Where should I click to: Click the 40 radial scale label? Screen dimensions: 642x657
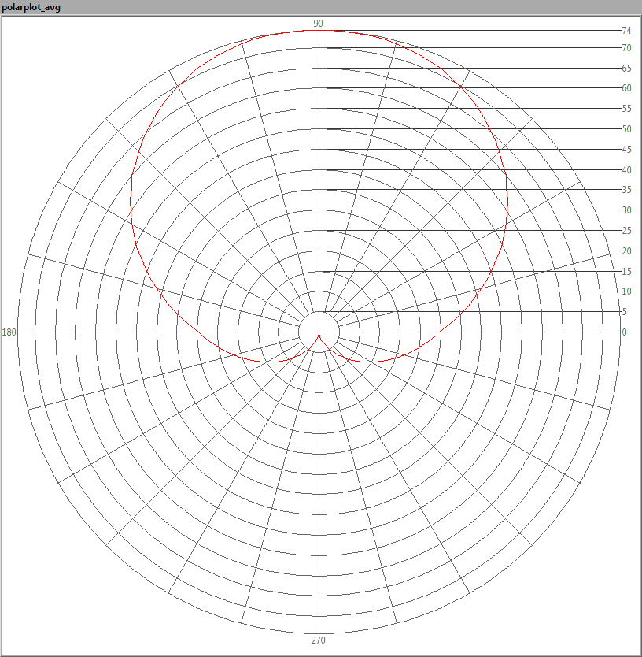pyautogui.click(x=626, y=170)
